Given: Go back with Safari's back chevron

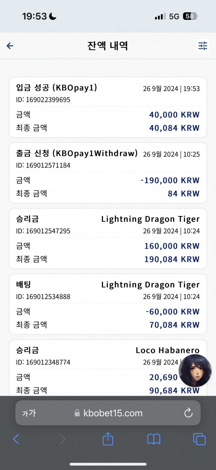Looking at the screenshot, I should point(16,439).
